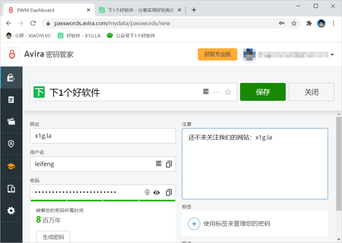Open the Devices section in sidebar
Image resolution: width=342 pixels, height=243 pixels.
(11, 189)
